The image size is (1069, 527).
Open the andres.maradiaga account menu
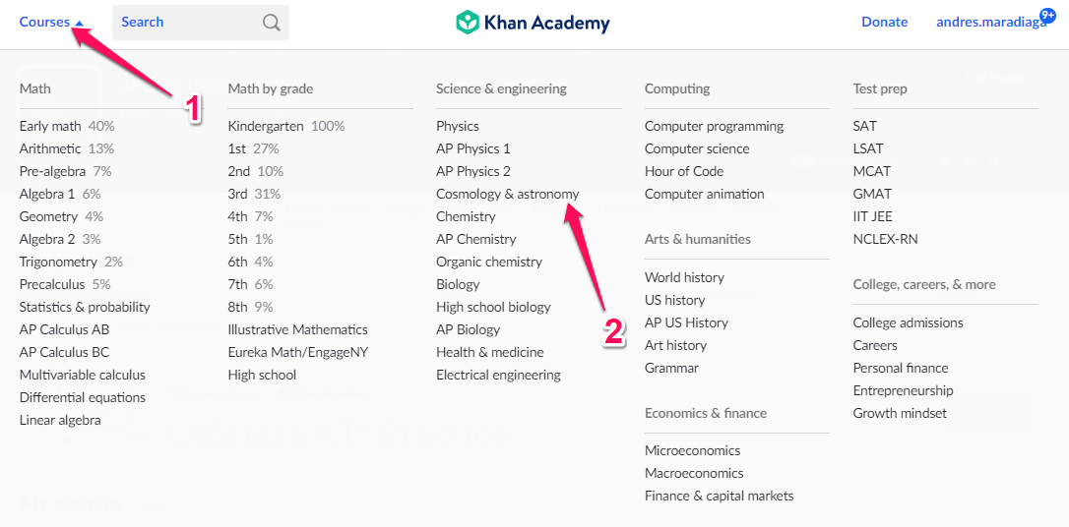click(x=989, y=23)
